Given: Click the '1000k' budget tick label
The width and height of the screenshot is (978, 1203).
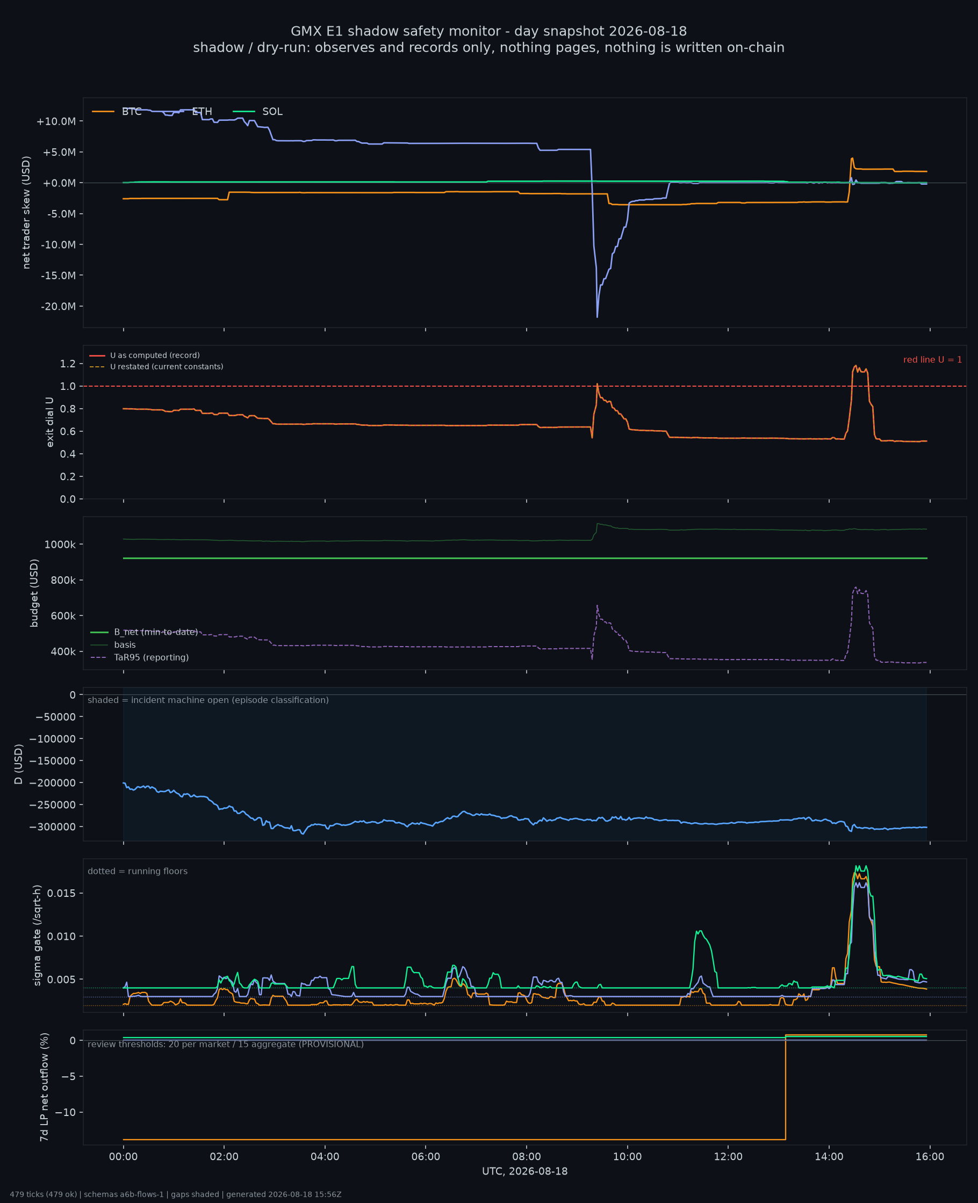Looking at the screenshot, I should tap(60, 545).
